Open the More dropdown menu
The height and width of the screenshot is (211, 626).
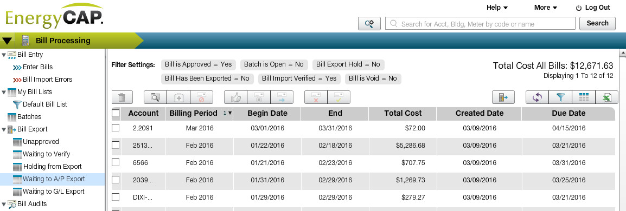[545, 8]
